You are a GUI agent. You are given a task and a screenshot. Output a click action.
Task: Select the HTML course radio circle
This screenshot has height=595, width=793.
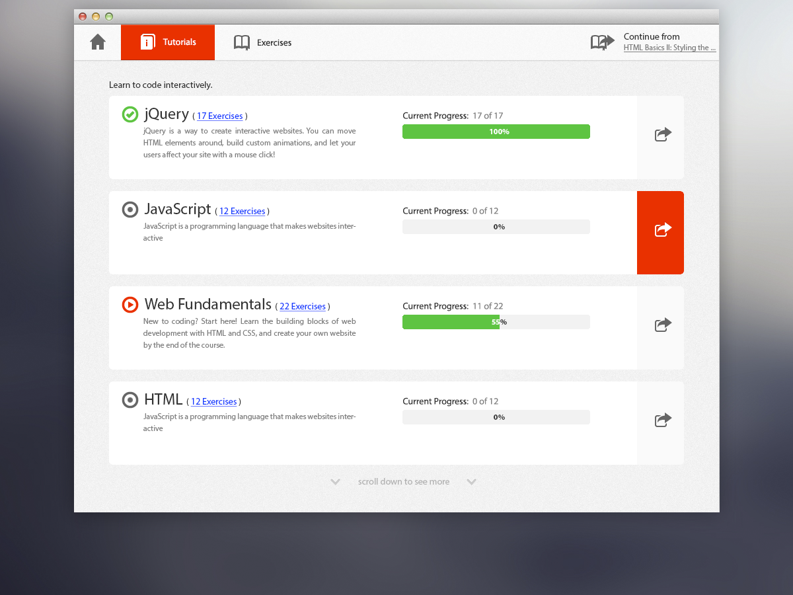pyautogui.click(x=130, y=400)
